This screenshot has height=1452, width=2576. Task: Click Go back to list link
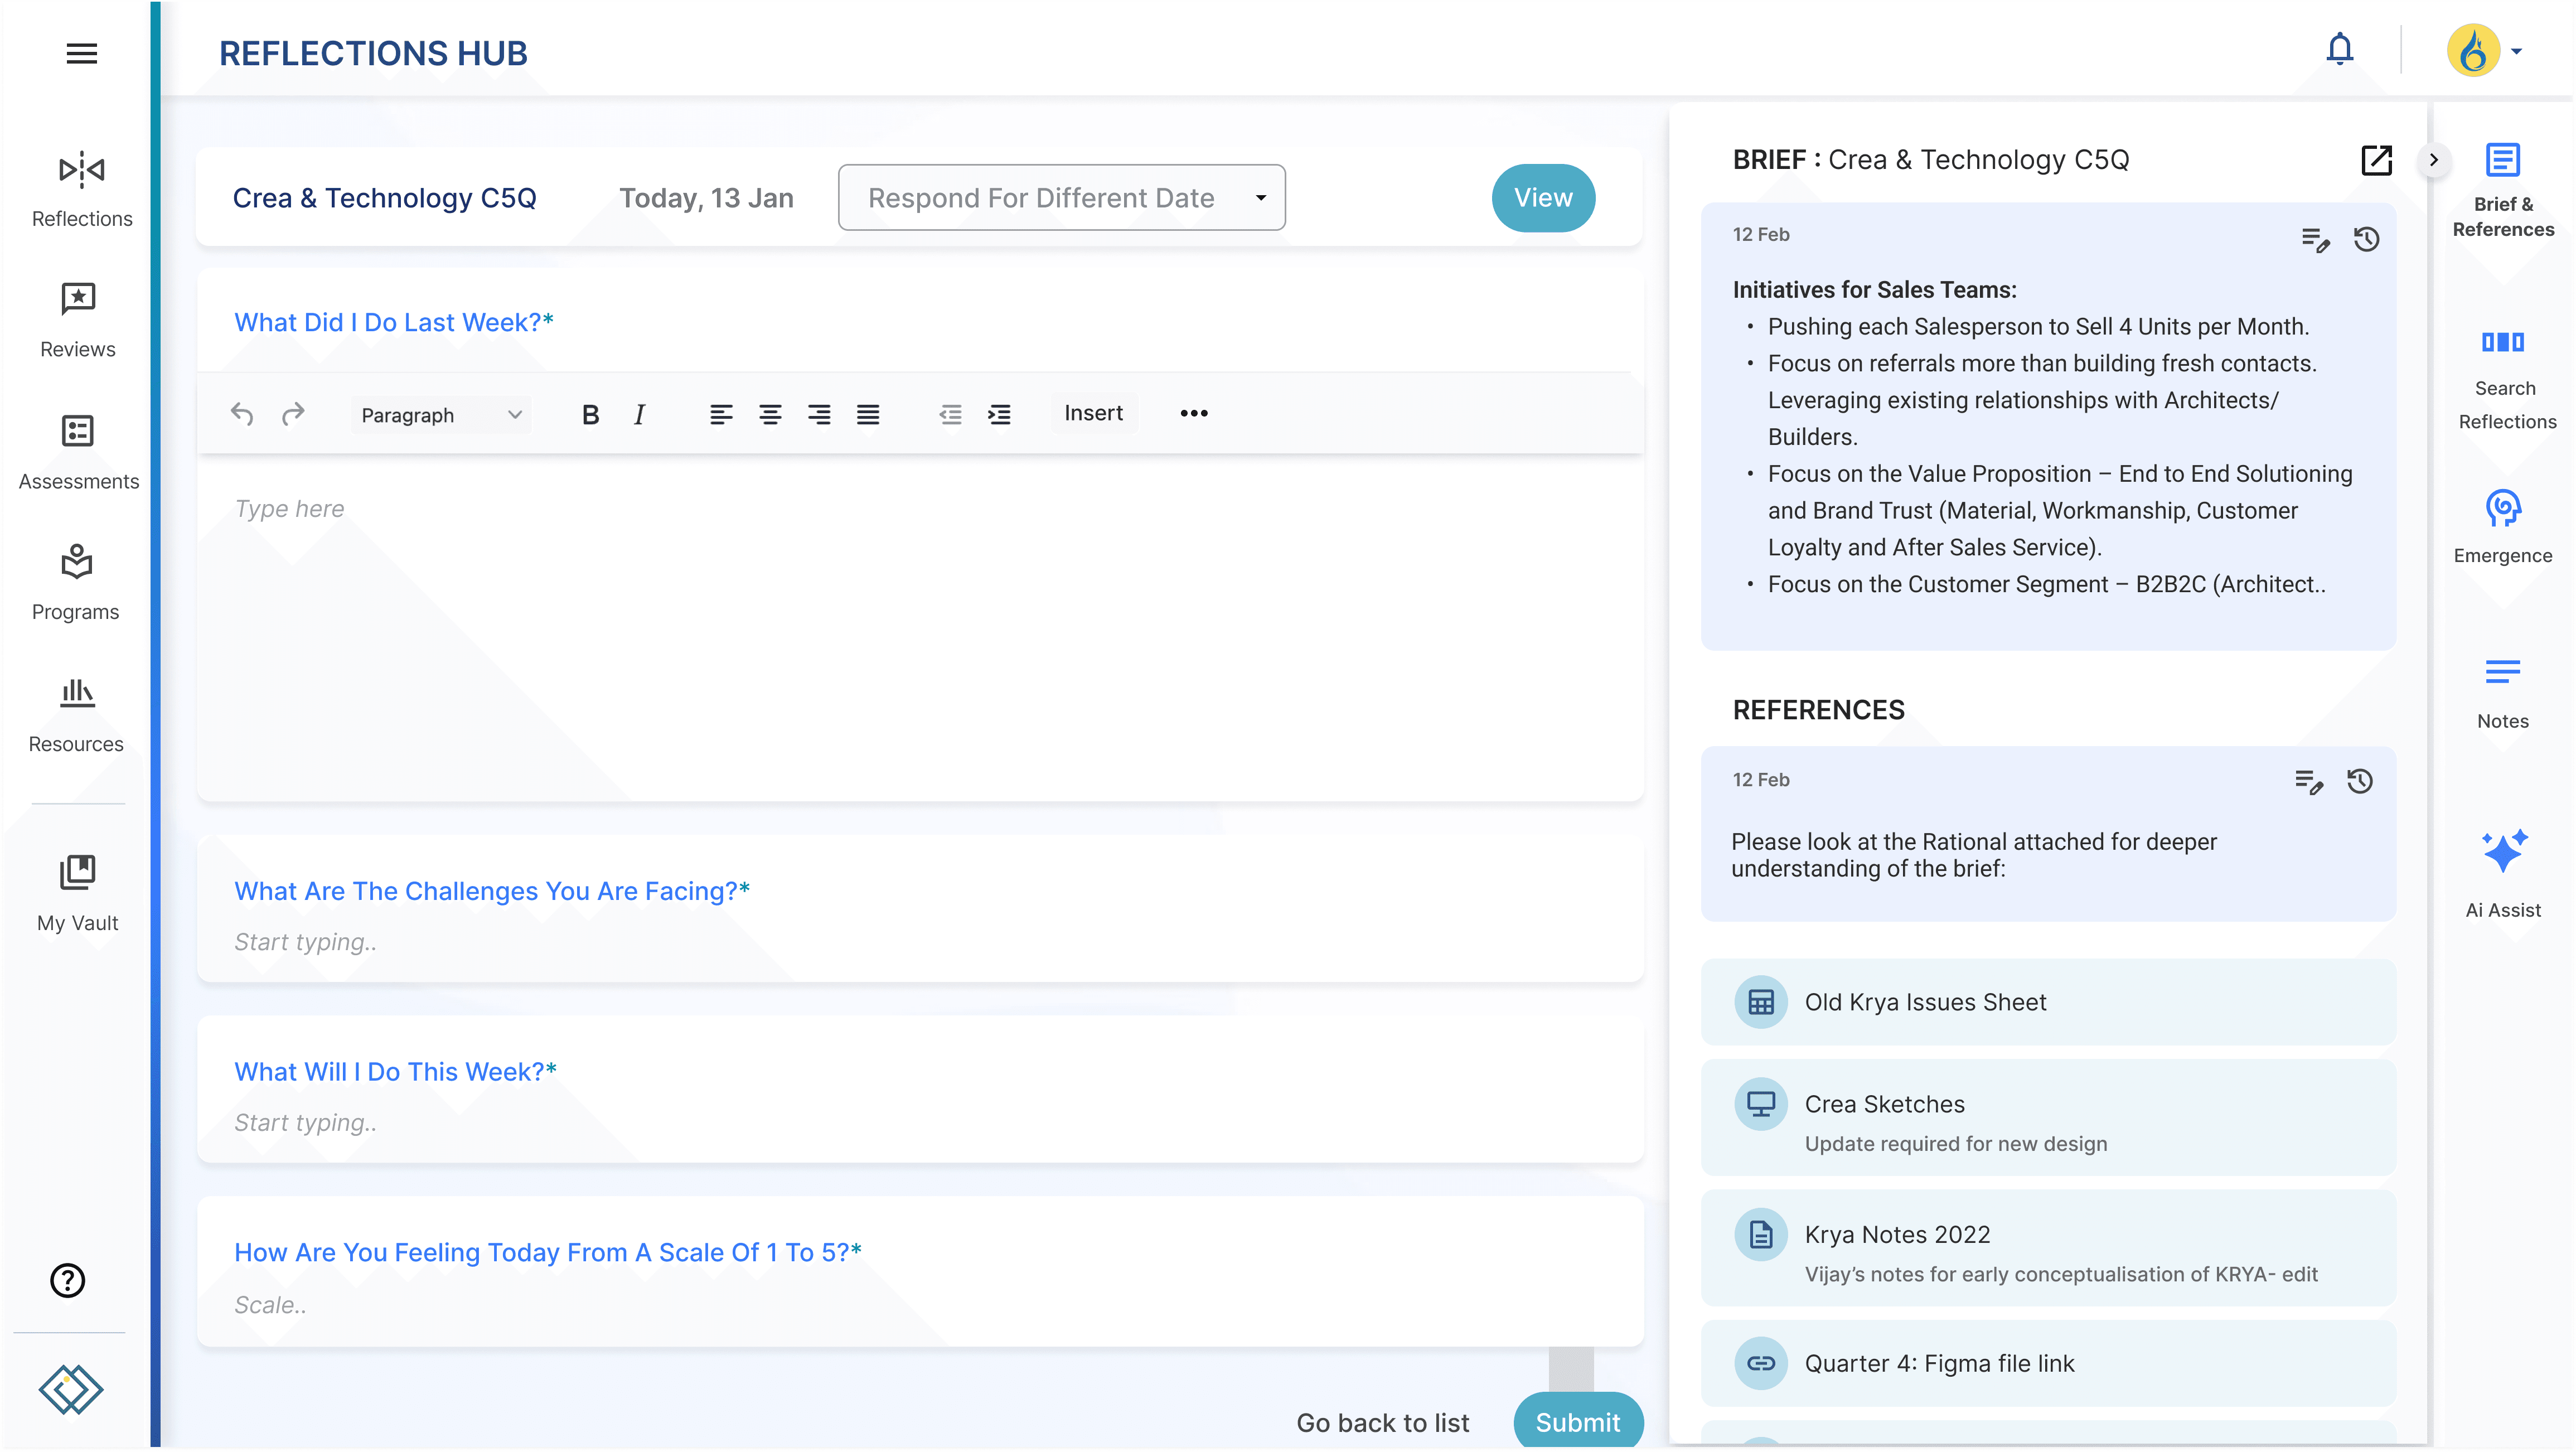coord(1382,1422)
